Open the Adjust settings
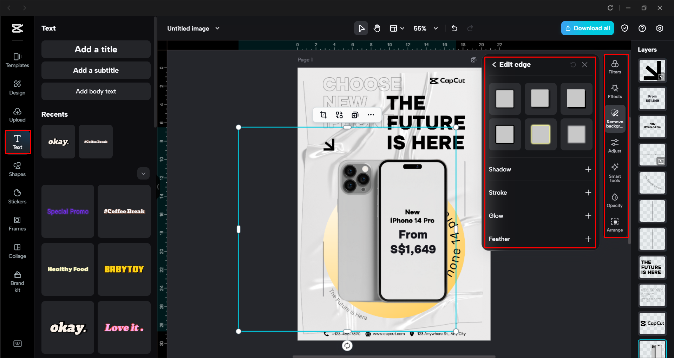The width and height of the screenshot is (674, 358). [615, 145]
